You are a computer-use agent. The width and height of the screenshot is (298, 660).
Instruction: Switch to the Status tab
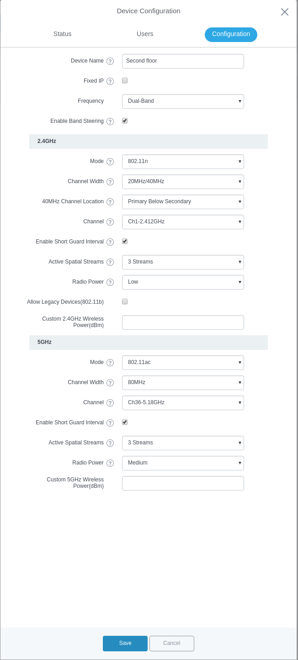pyautogui.click(x=63, y=34)
